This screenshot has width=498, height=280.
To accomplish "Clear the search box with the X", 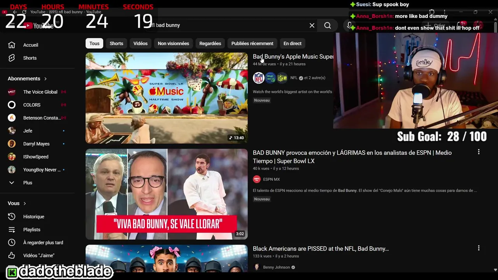I will pyautogui.click(x=312, y=25).
